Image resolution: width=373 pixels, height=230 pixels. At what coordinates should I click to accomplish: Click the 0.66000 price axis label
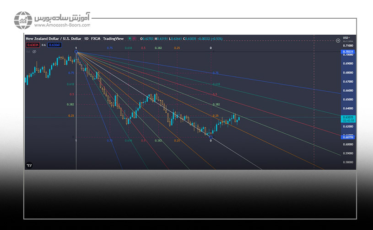pos(348,90)
